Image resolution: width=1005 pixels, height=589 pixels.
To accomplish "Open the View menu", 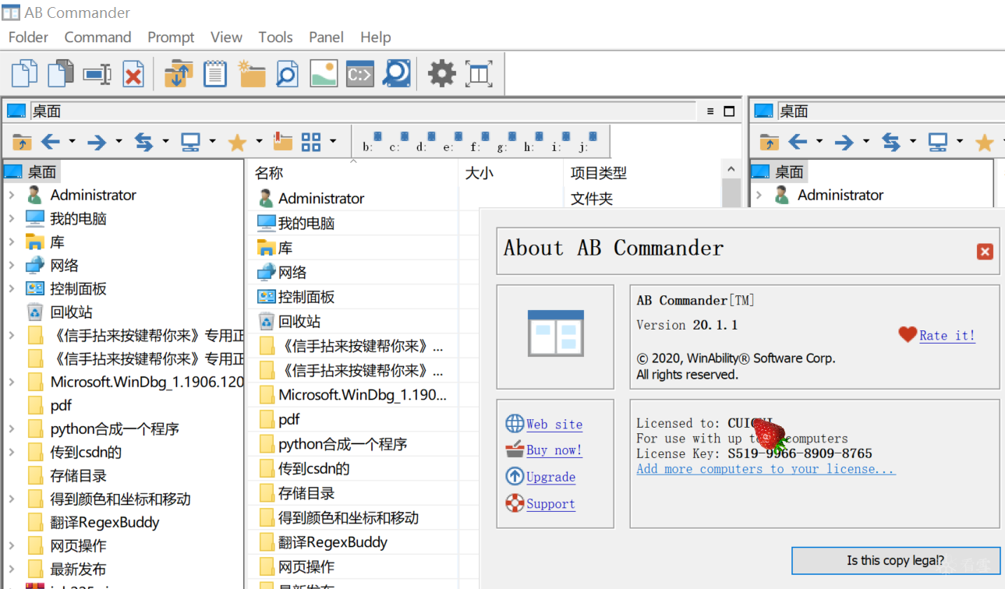I will (x=226, y=37).
